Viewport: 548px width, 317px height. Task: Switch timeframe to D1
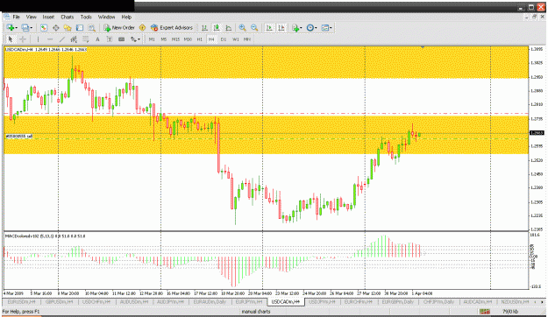pos(224,39)
